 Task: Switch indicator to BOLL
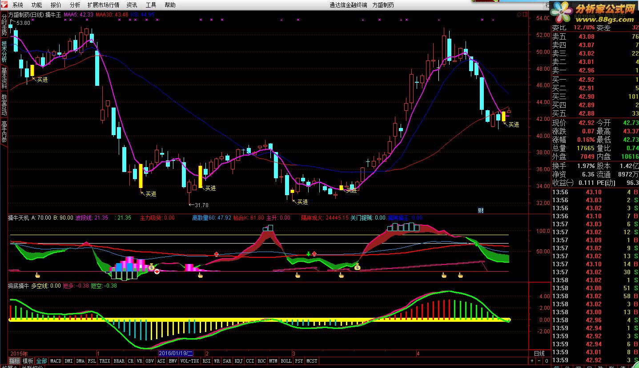pos(286,361)
